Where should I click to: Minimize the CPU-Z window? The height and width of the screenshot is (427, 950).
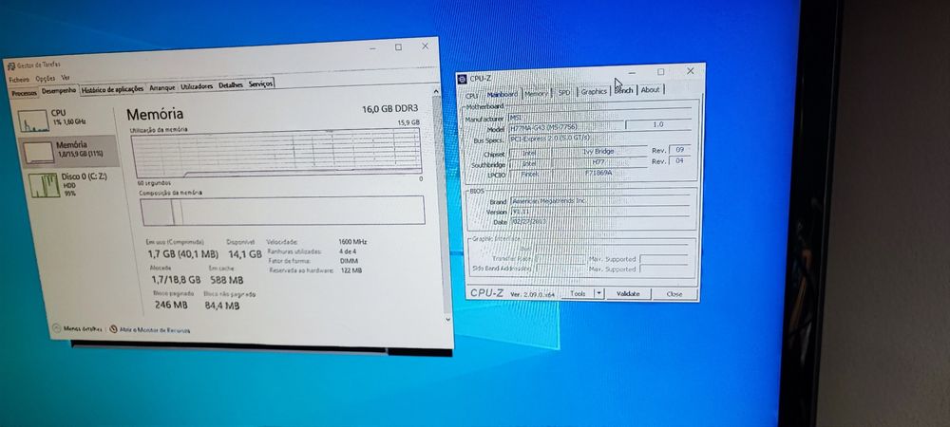632,72
